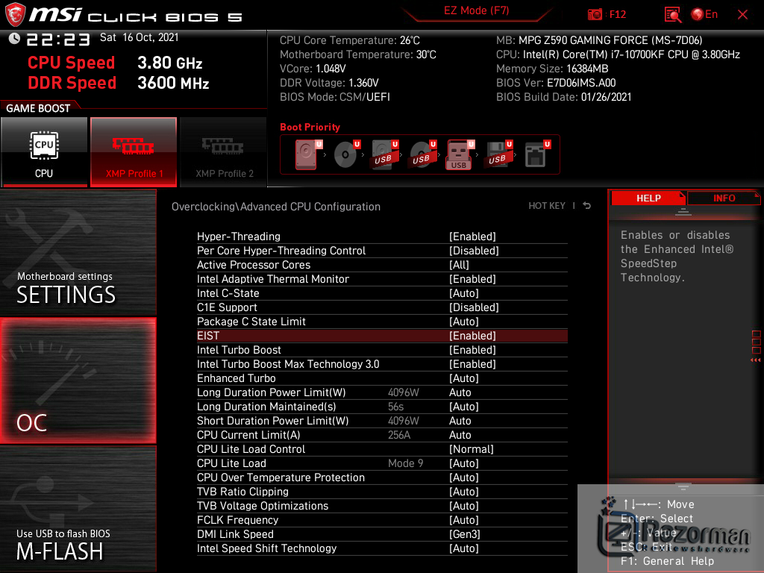Select the USB CD/DVD boot device

[422, 154]
